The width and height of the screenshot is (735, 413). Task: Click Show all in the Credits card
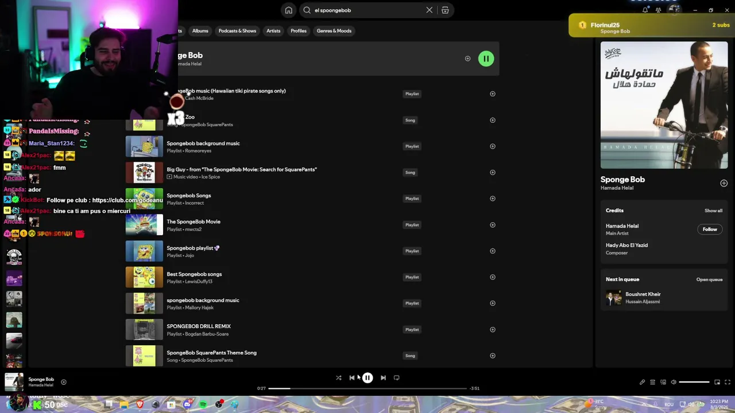coord(713,211)
